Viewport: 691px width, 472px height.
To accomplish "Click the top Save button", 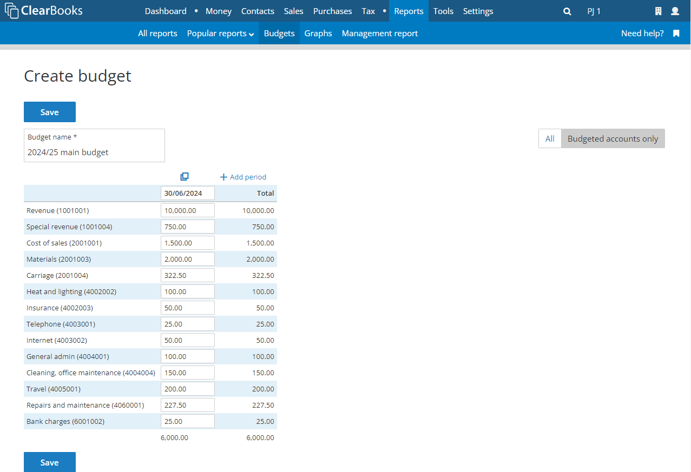I will tap(50, 112).
